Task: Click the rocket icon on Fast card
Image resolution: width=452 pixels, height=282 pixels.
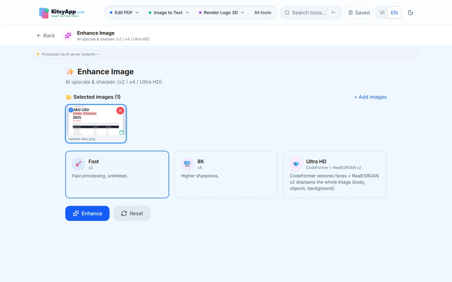Action: (x=78, y=164)
